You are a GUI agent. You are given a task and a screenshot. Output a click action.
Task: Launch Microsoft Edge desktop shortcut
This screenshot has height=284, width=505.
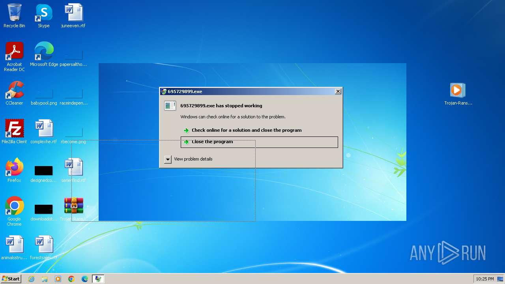44,54
